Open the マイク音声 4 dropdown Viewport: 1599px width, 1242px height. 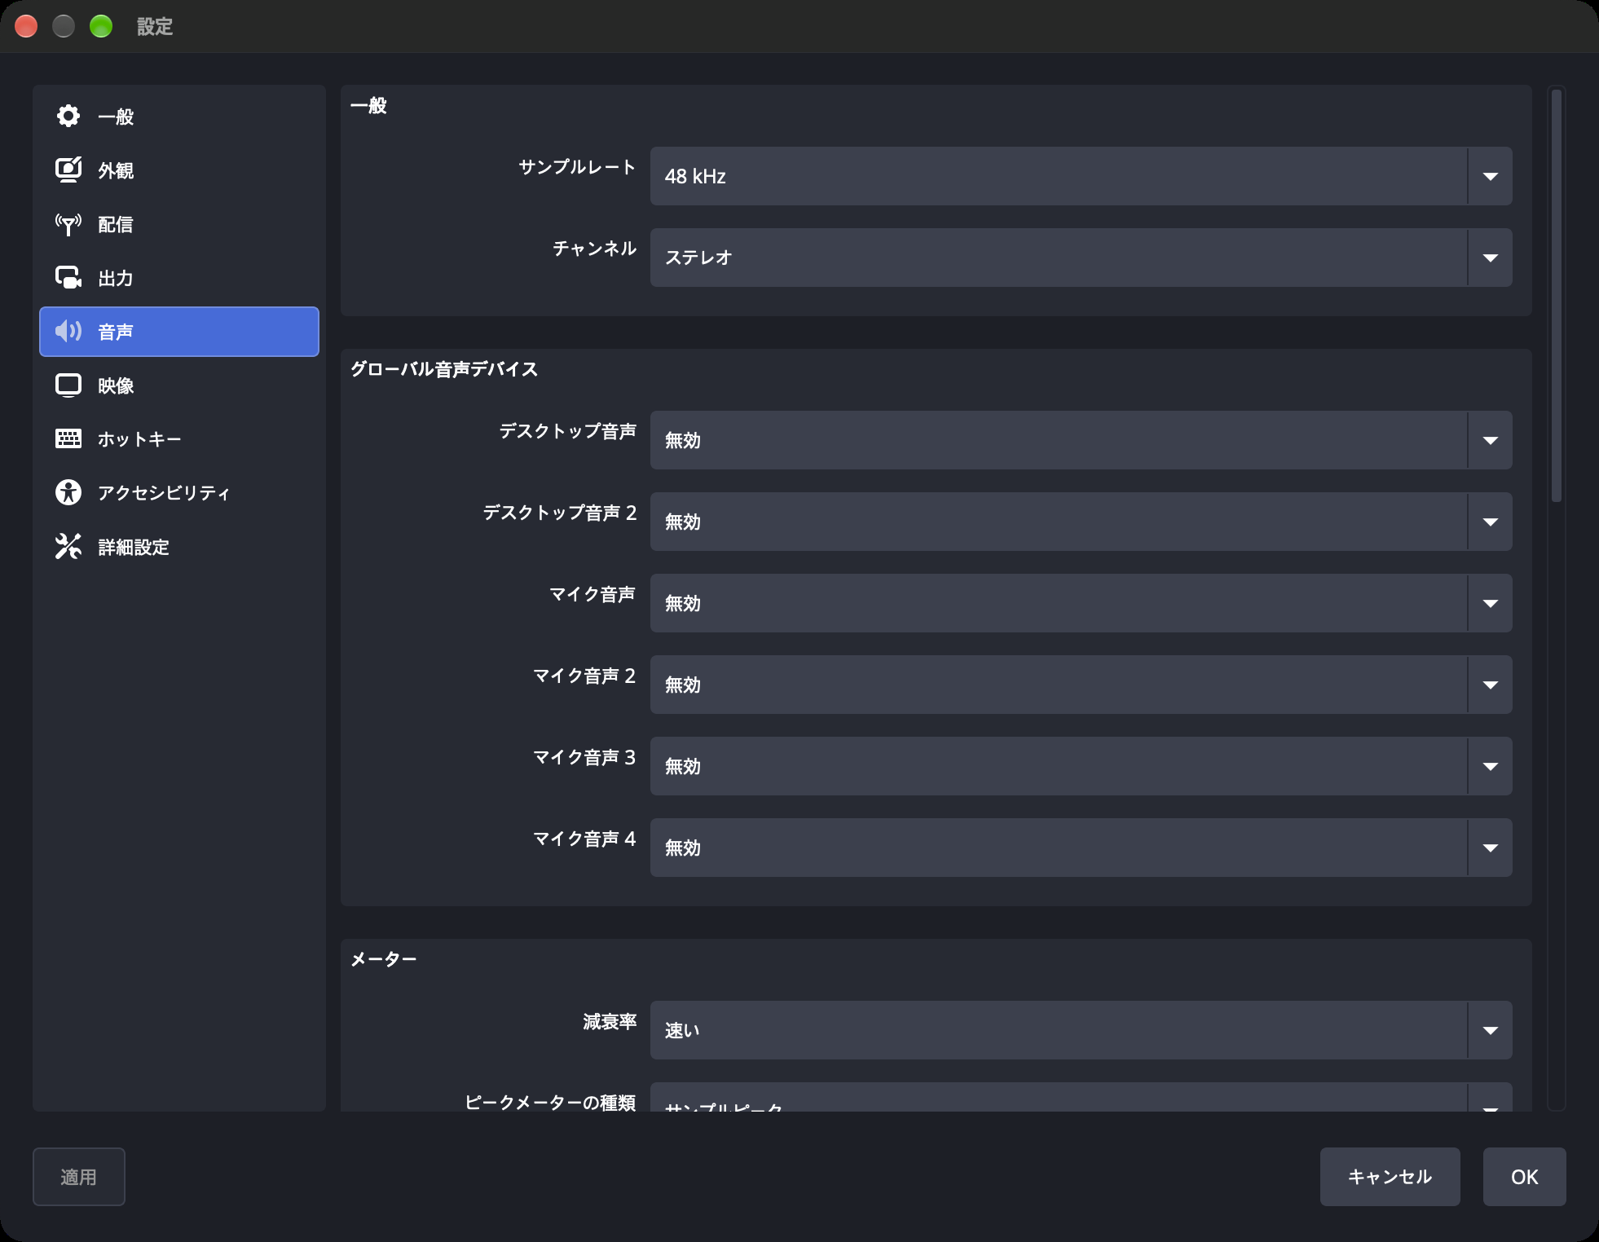1081,848
